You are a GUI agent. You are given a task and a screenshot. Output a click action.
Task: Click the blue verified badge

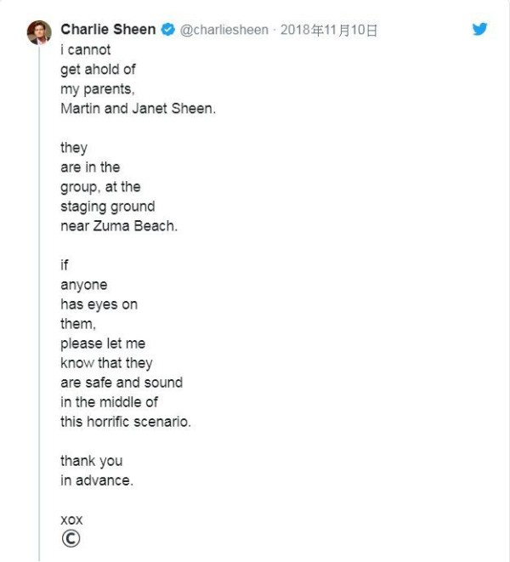[x=168, y=30]
